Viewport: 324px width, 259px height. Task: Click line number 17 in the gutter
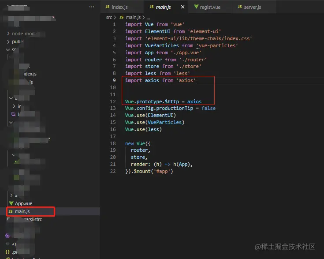point(113,136)
